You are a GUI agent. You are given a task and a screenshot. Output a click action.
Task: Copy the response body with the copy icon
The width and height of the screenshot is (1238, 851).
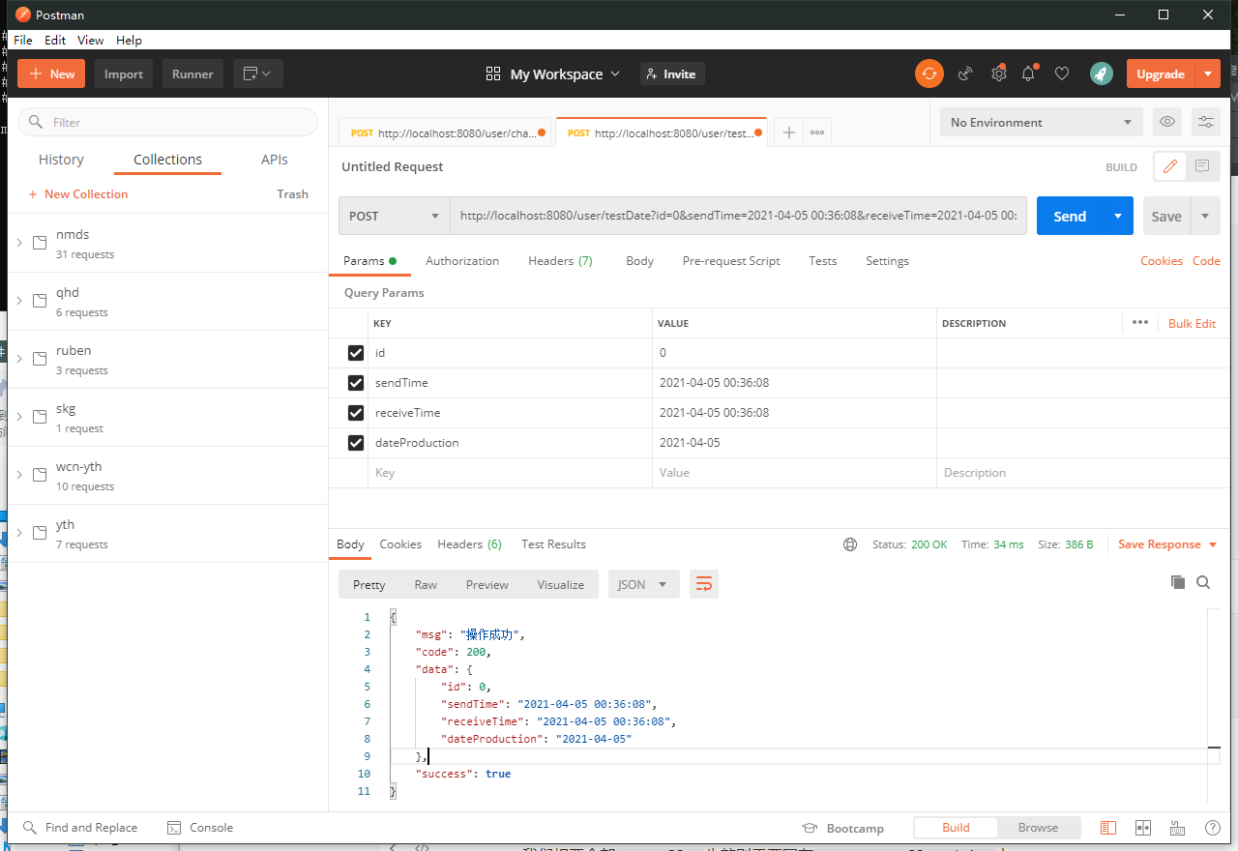[1177, 582]
